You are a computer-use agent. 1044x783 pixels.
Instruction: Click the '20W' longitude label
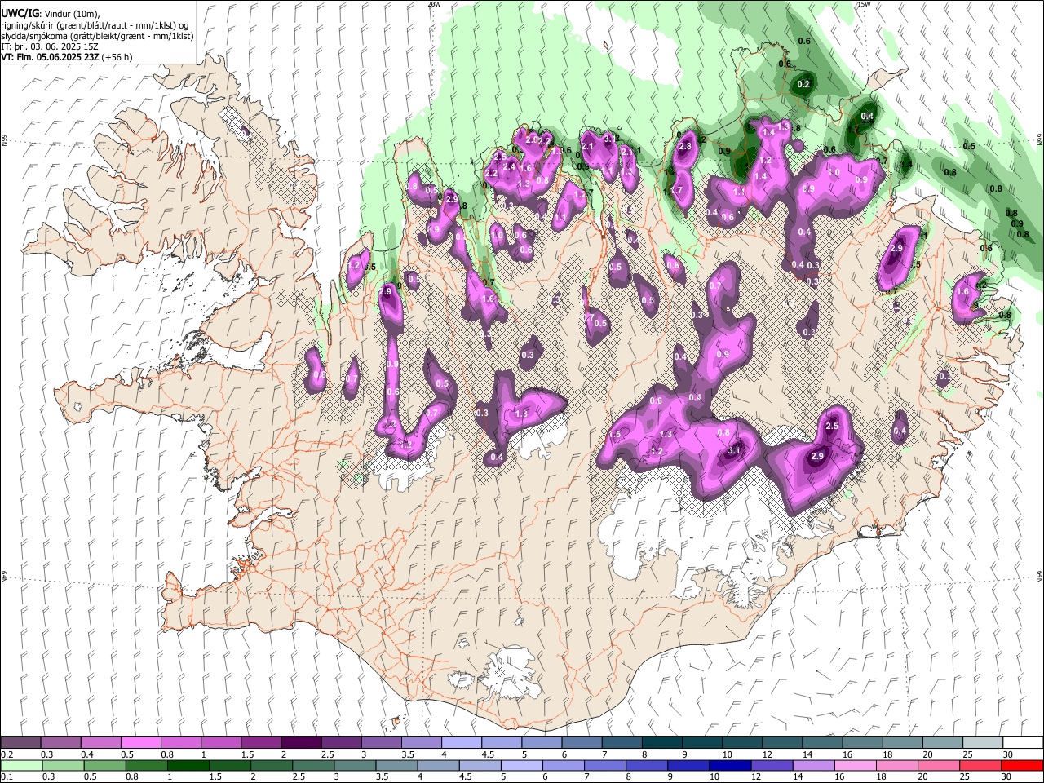(x=434, y=4)
